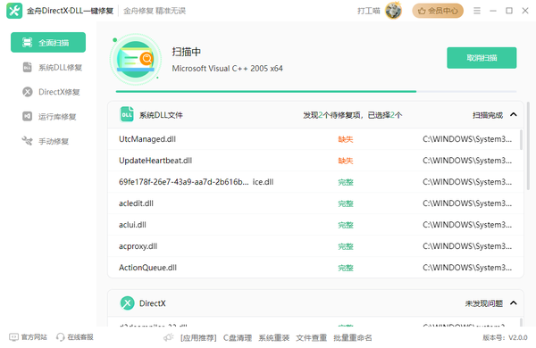536x348 pixels.
Task: Collapse the 系统DLL文件 section chevron
Action: 514,115
